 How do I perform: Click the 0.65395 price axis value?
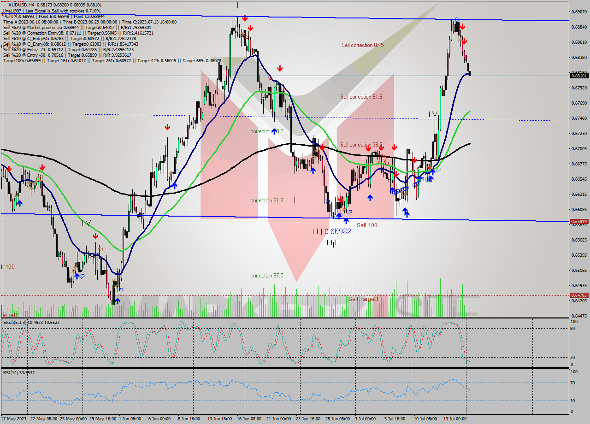(579, 255)
